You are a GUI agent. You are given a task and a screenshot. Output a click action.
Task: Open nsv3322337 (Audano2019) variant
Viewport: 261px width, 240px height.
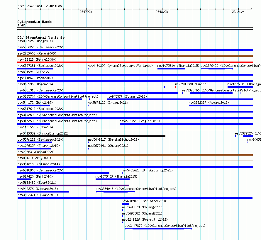point(221,105)
